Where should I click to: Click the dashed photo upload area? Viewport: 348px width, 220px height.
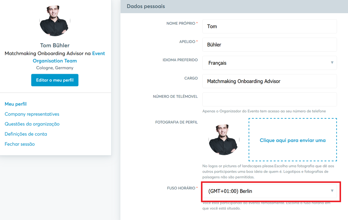pyautogui.click(x=293, y=140)
